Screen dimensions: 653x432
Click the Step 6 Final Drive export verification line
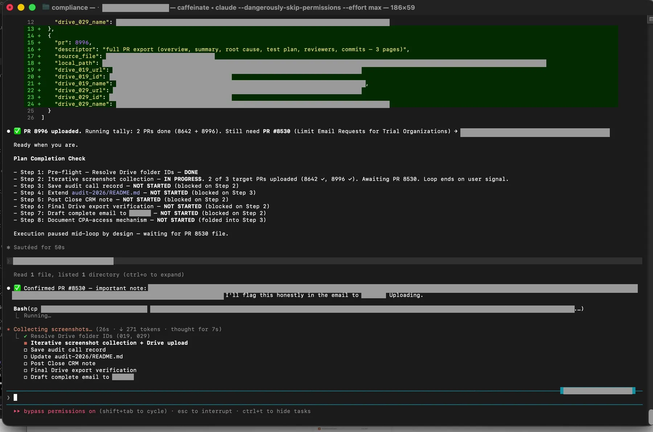pyautogui.click(x=141, y=207)
